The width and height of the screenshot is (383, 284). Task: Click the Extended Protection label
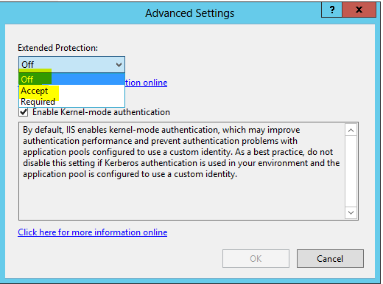click(x=57, y=48)
